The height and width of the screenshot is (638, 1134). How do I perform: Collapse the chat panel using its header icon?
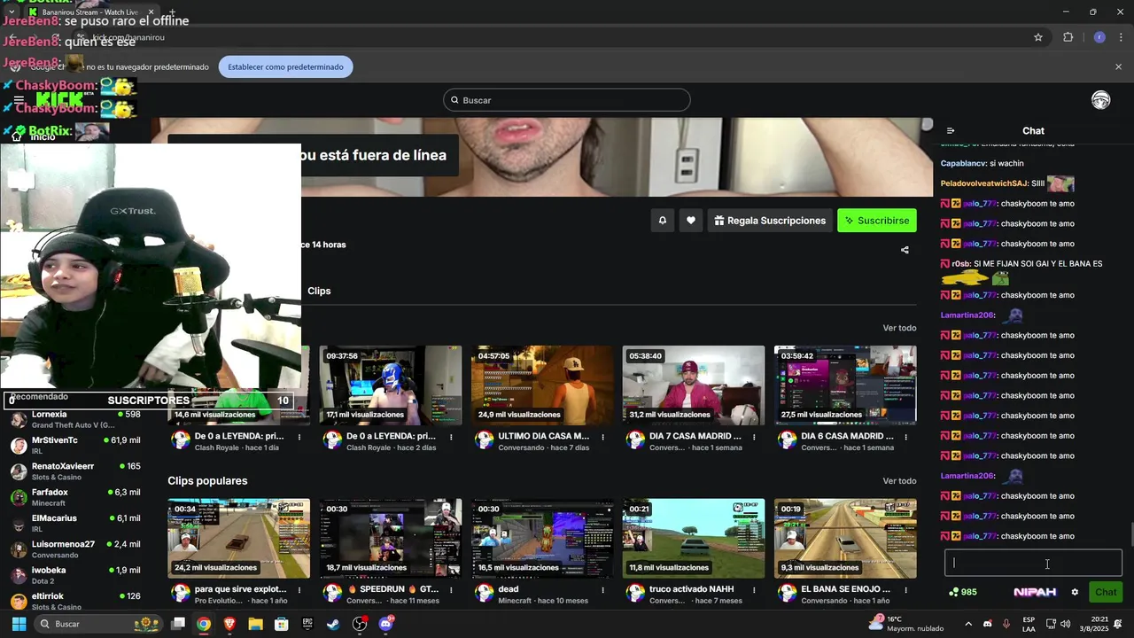tap(951, 131)
